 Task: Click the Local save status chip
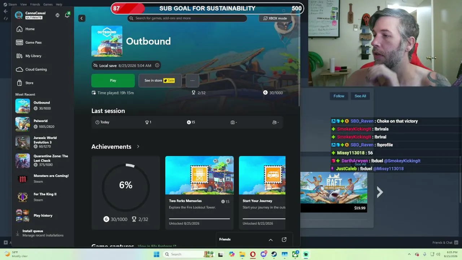pos(126,65)
